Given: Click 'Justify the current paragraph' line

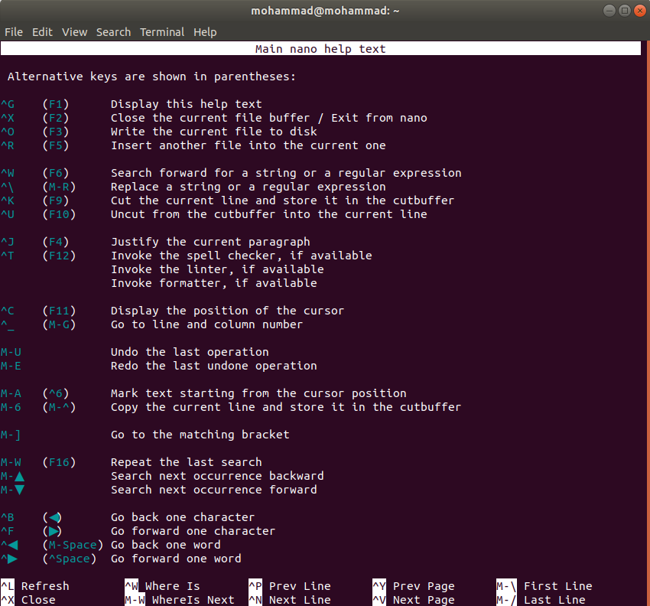Looking at the screenshot, I should (x=210, y=242).
